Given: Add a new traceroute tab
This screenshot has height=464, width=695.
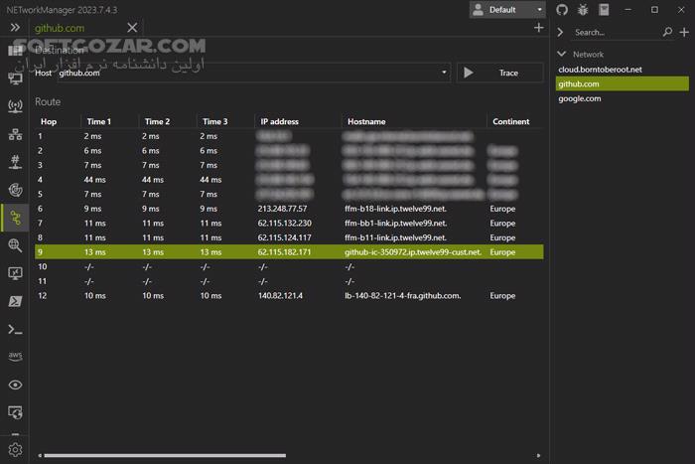Looking at the screenshot, I should click(538, 28).
